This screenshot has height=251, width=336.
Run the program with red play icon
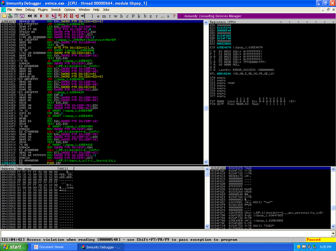41,16
